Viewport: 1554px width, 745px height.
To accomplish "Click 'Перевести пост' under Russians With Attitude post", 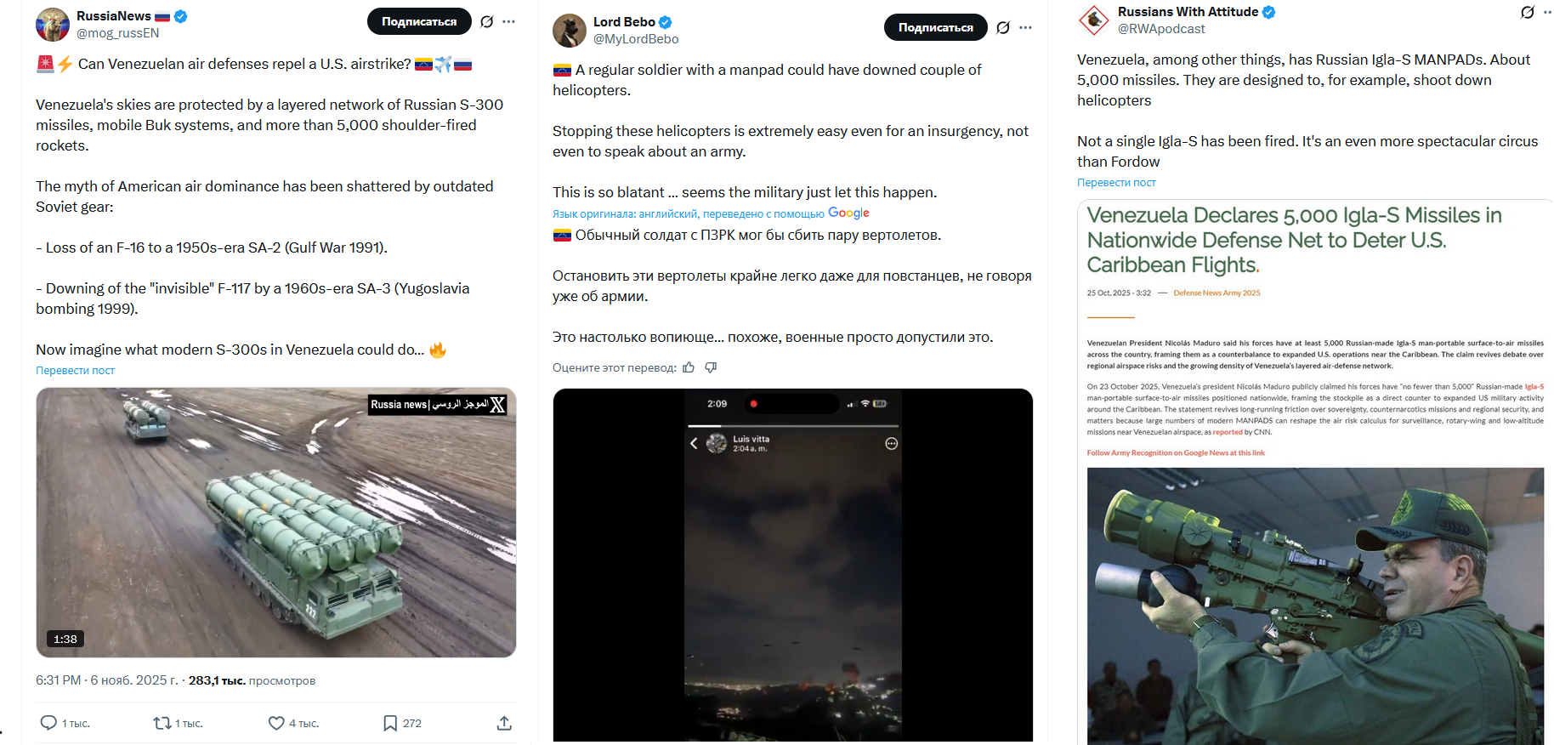I will click(1116, 182).
